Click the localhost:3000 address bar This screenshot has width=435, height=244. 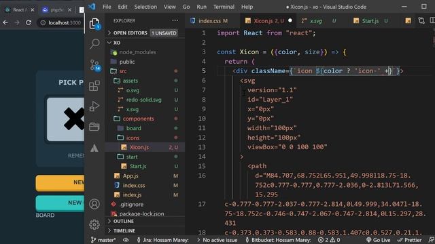[x=65, y=22]
